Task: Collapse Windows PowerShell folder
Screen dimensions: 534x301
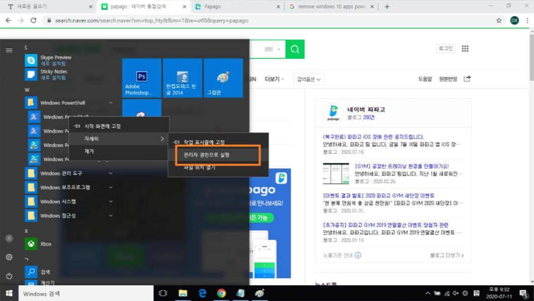Action: [x=111, y=103]
